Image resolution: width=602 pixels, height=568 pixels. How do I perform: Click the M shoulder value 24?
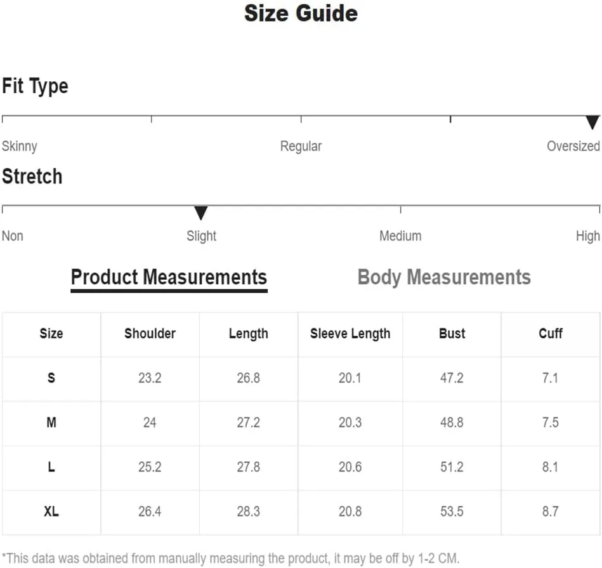click(x=150, y=423)
